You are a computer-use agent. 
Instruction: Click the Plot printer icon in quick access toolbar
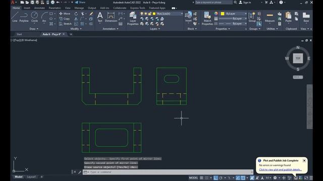[x=52, y=3]
